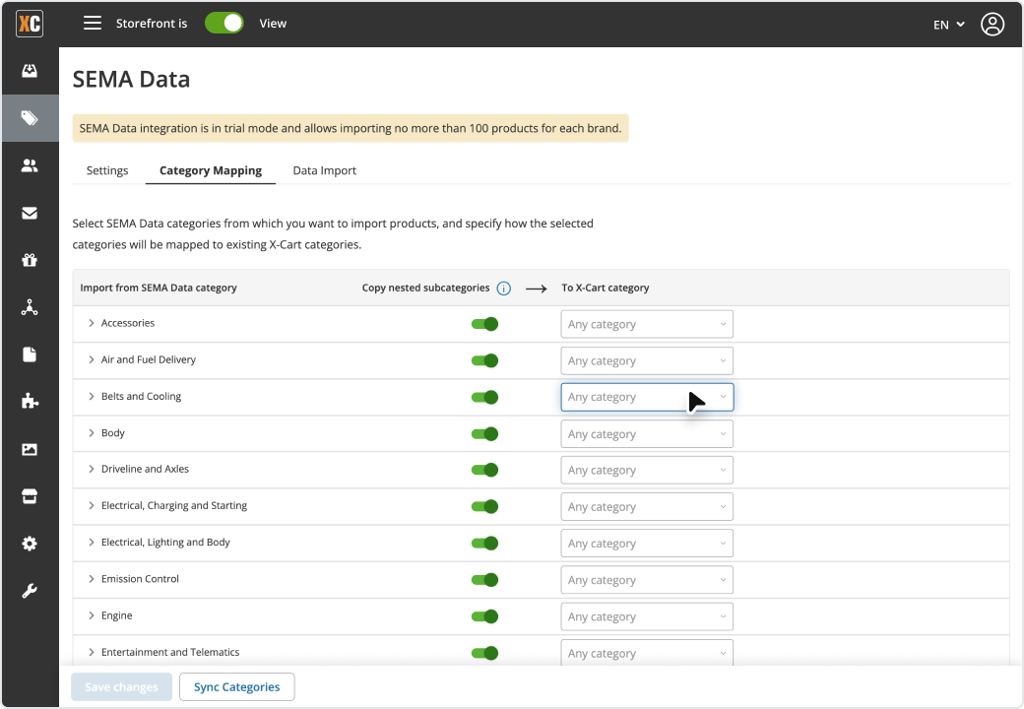
Task: Open the puzzle piece add-ons icon
Action: point(30,401)
